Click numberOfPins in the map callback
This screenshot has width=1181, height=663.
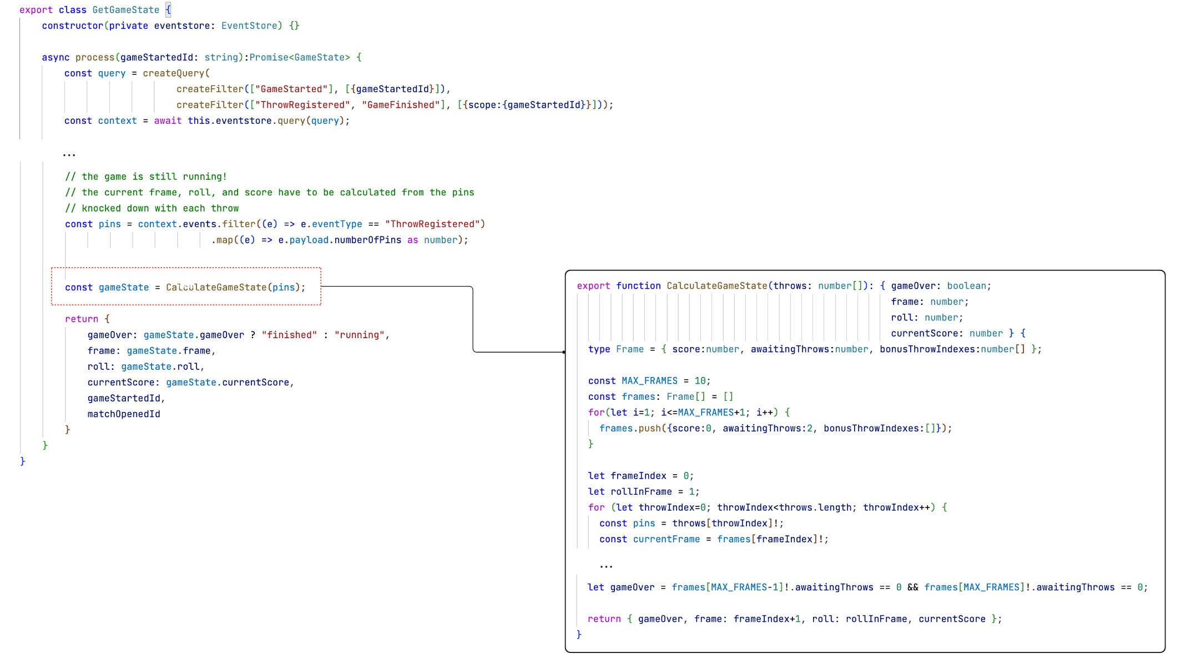(x=367, y=240)
